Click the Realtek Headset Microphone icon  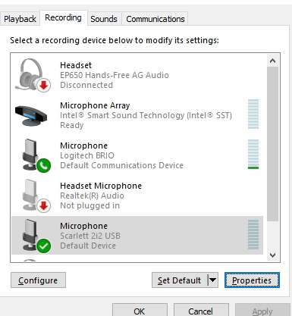click(36, 196)
